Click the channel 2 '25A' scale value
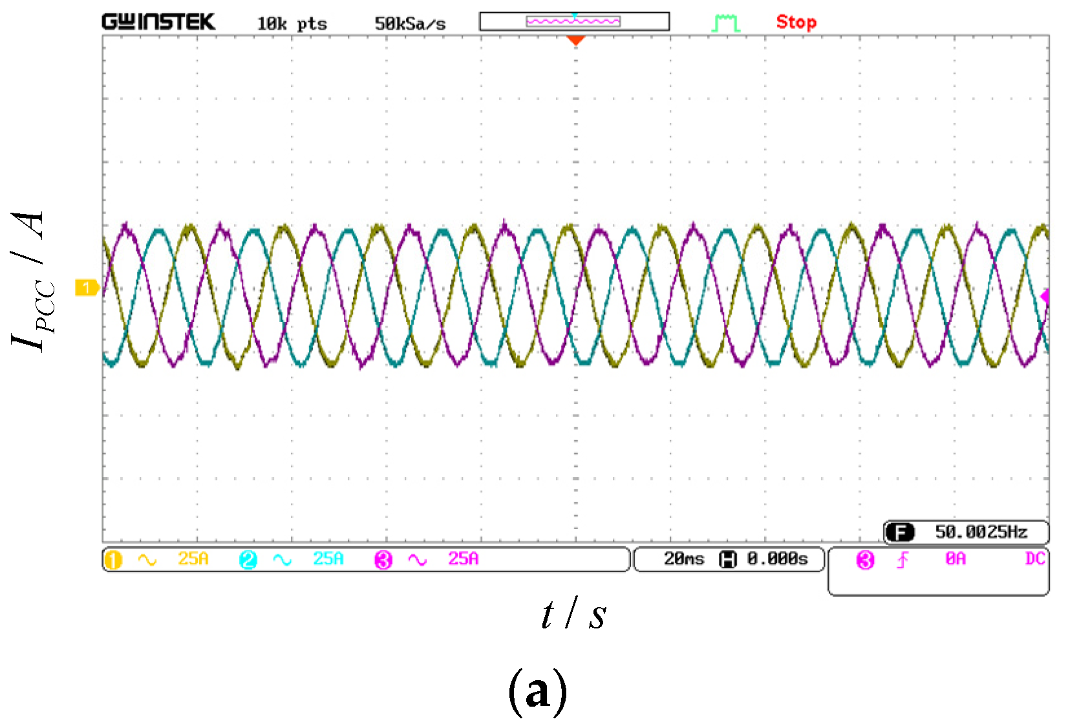This screenshot has height=728, width=1066. pyautogui.click(x=328, y=559)
